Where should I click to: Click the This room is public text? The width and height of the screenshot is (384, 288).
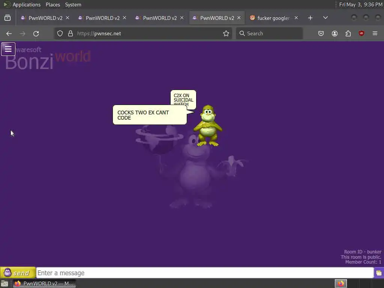(361, 257)
